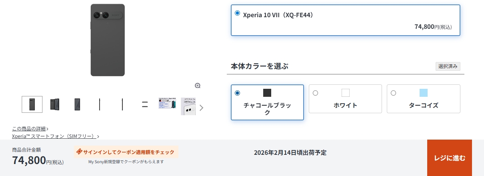Select the top-and-bottom edge view thumbnail

(145, 105)
